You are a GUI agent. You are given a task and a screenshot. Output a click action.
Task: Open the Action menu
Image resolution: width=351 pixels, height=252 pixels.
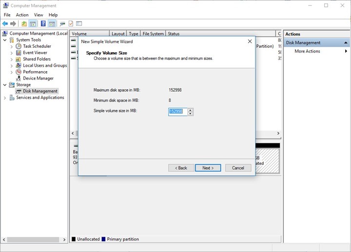pos(22,15)
